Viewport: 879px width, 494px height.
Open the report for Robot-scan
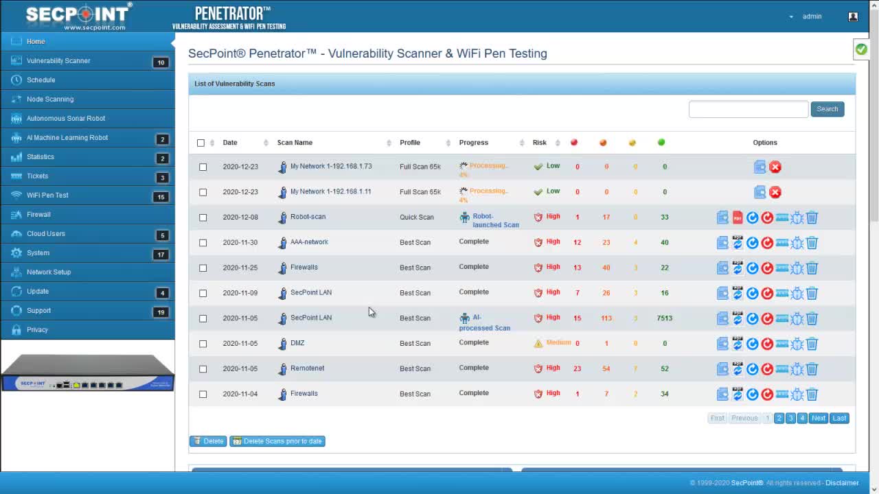tap(722, 217)
